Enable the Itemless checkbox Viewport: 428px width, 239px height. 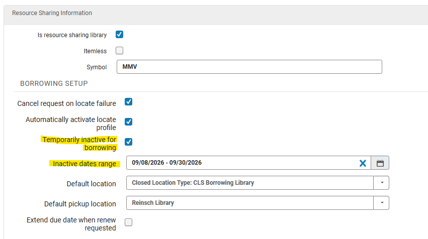click(119, 51)
